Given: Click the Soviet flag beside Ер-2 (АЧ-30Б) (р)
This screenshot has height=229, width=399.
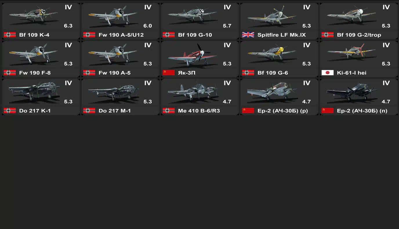Looking at the screenshot, I should pos(248,111).
